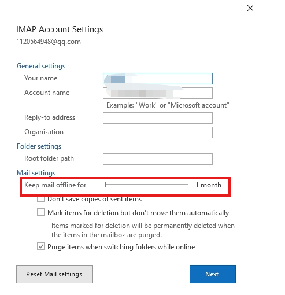The image size is (285, 295).
Task: Click the Next button
Action: [x=213, y=274]
